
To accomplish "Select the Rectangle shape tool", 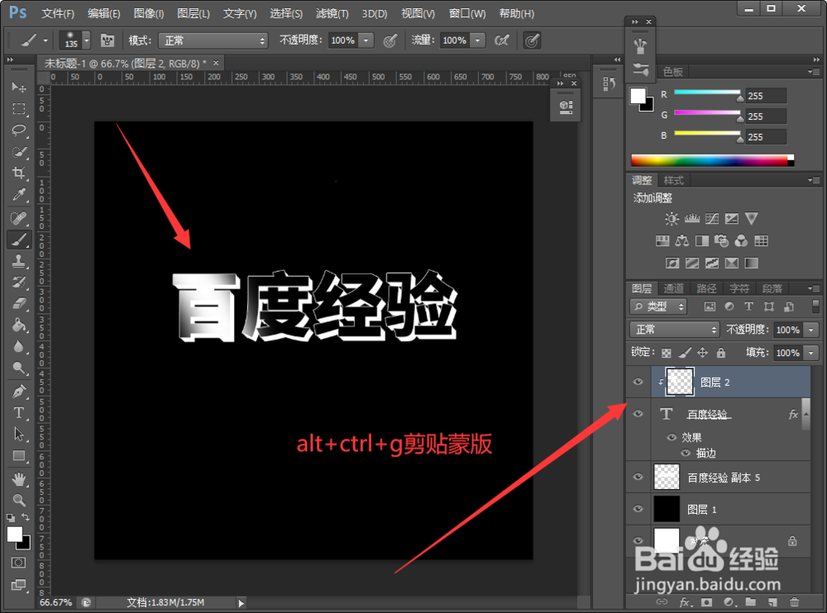I will [19, 455].
